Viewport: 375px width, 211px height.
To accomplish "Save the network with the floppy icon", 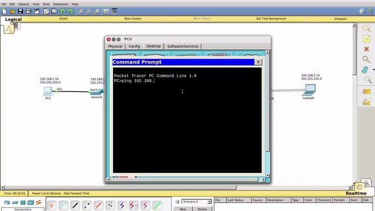I will [21, 11].
